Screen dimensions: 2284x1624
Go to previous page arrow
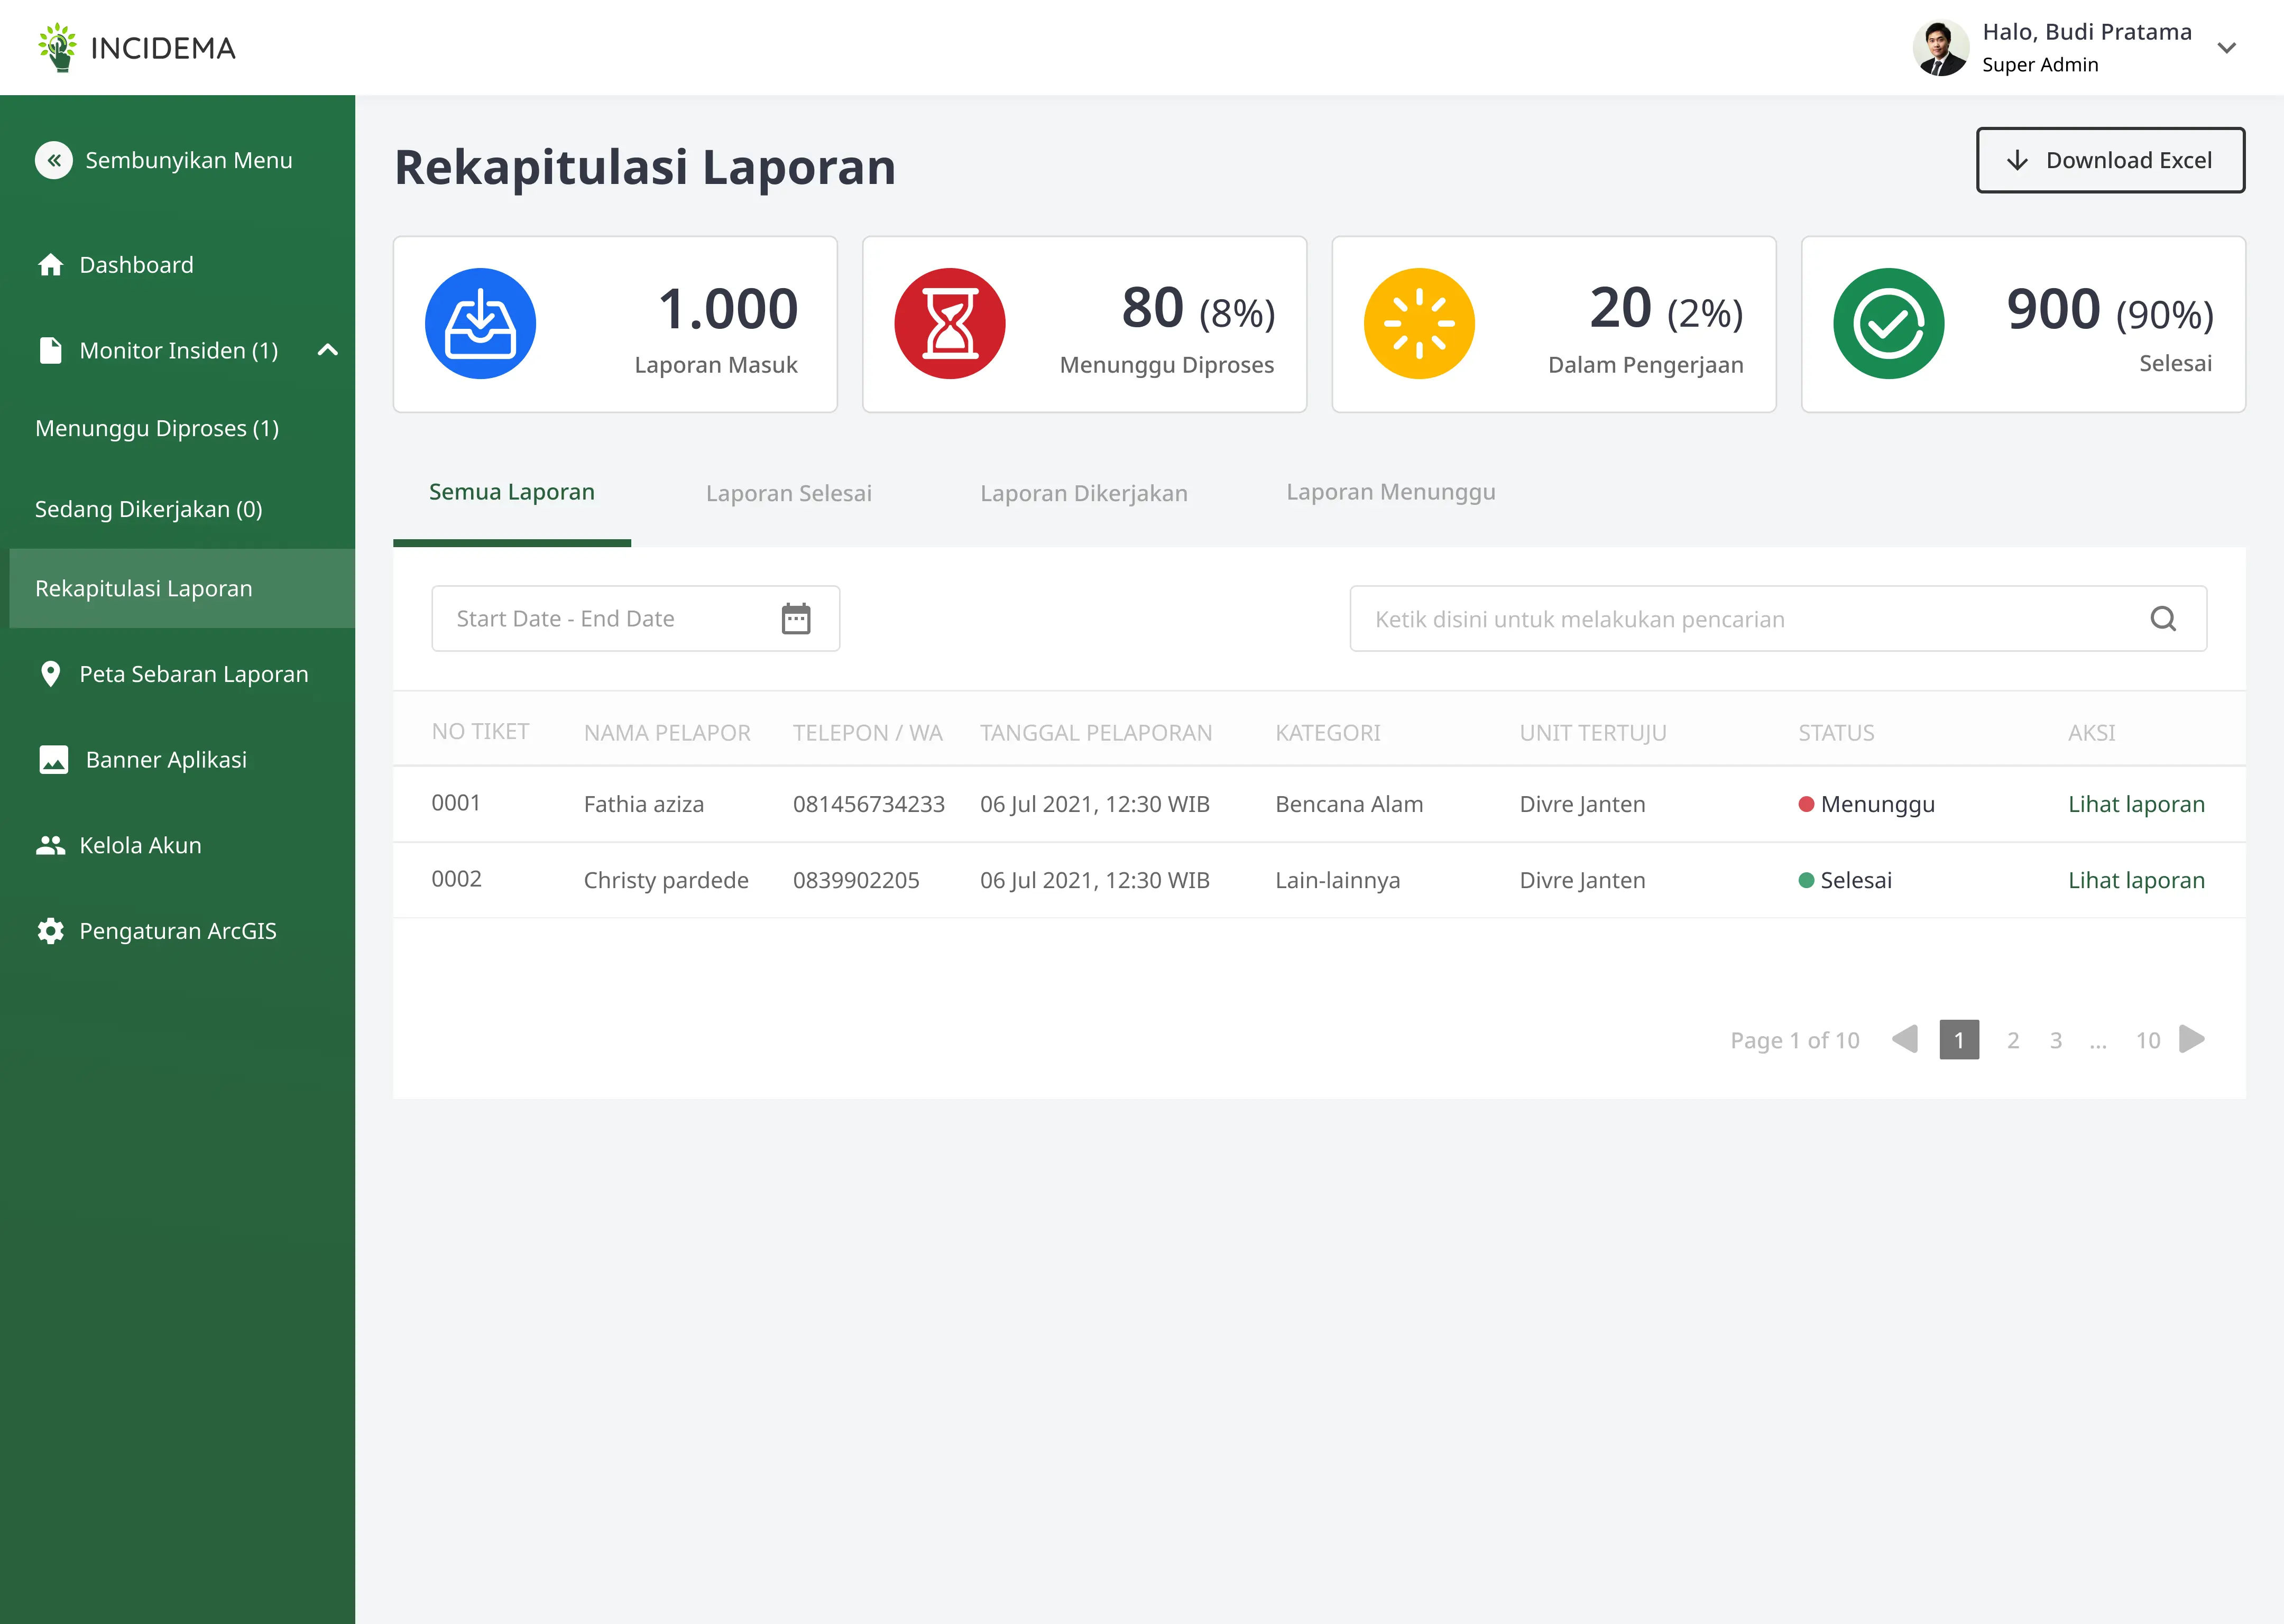click(1905, 1039)
